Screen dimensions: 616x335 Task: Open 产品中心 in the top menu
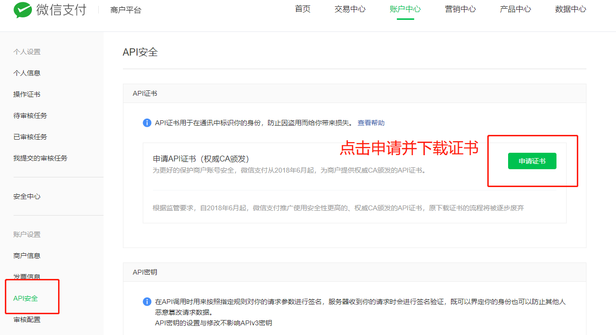click(515, 9)
